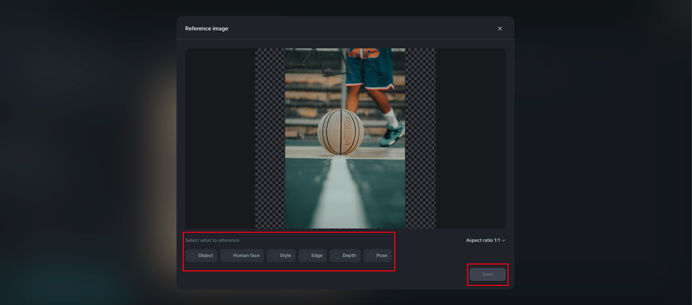Choose the Pose reference option

click(377, 255)
